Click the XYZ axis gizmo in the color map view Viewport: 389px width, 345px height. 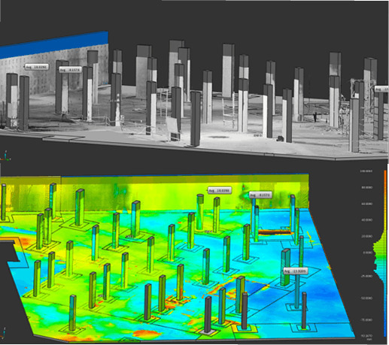3,333
